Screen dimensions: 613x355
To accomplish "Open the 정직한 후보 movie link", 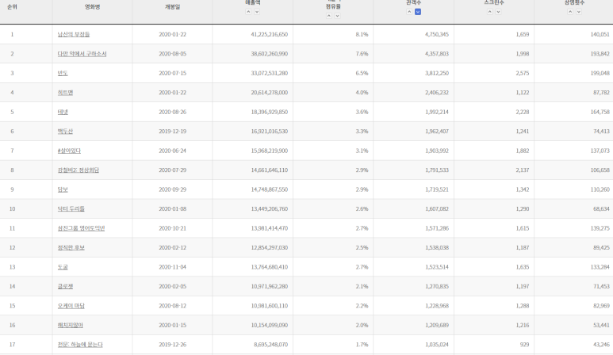I will [71, 247].
